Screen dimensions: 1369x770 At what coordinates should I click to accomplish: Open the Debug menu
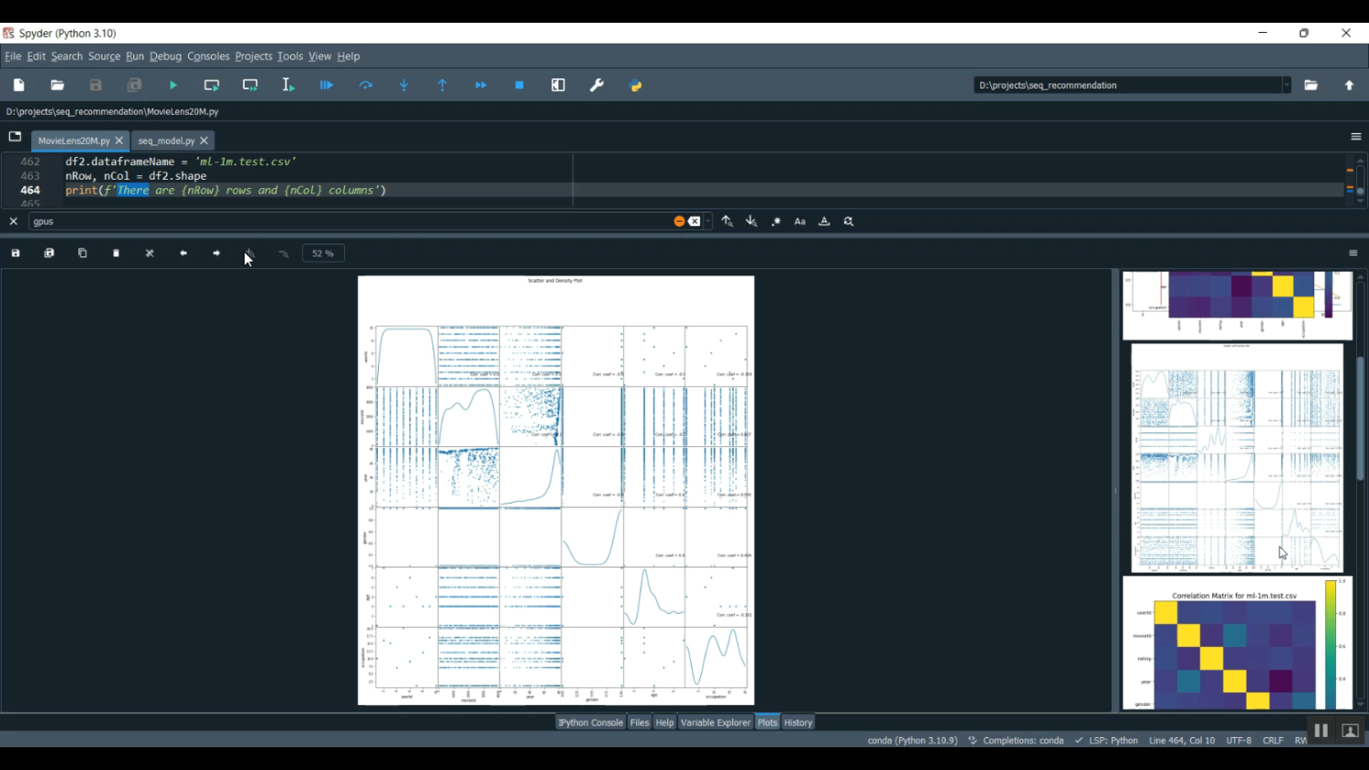coord(165,57)
